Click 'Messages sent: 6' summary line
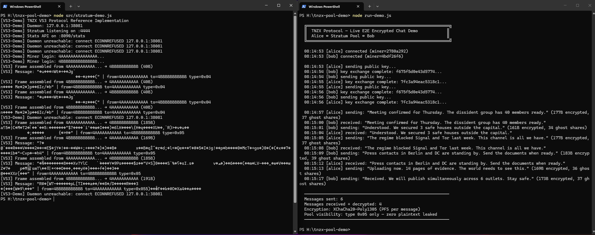 click(x=324, y=199)
